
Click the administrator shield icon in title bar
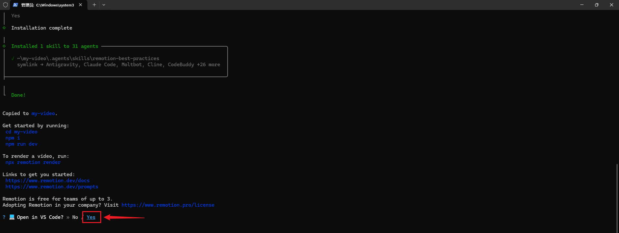click(5, 5)
